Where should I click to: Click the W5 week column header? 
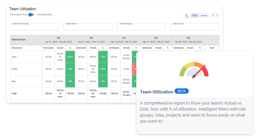[x=58, y=40]
